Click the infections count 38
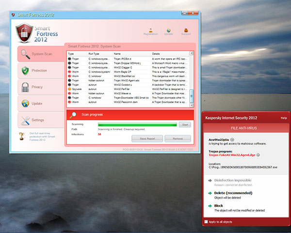The width and height of the screenshot is (291, 233). point(99,134)
